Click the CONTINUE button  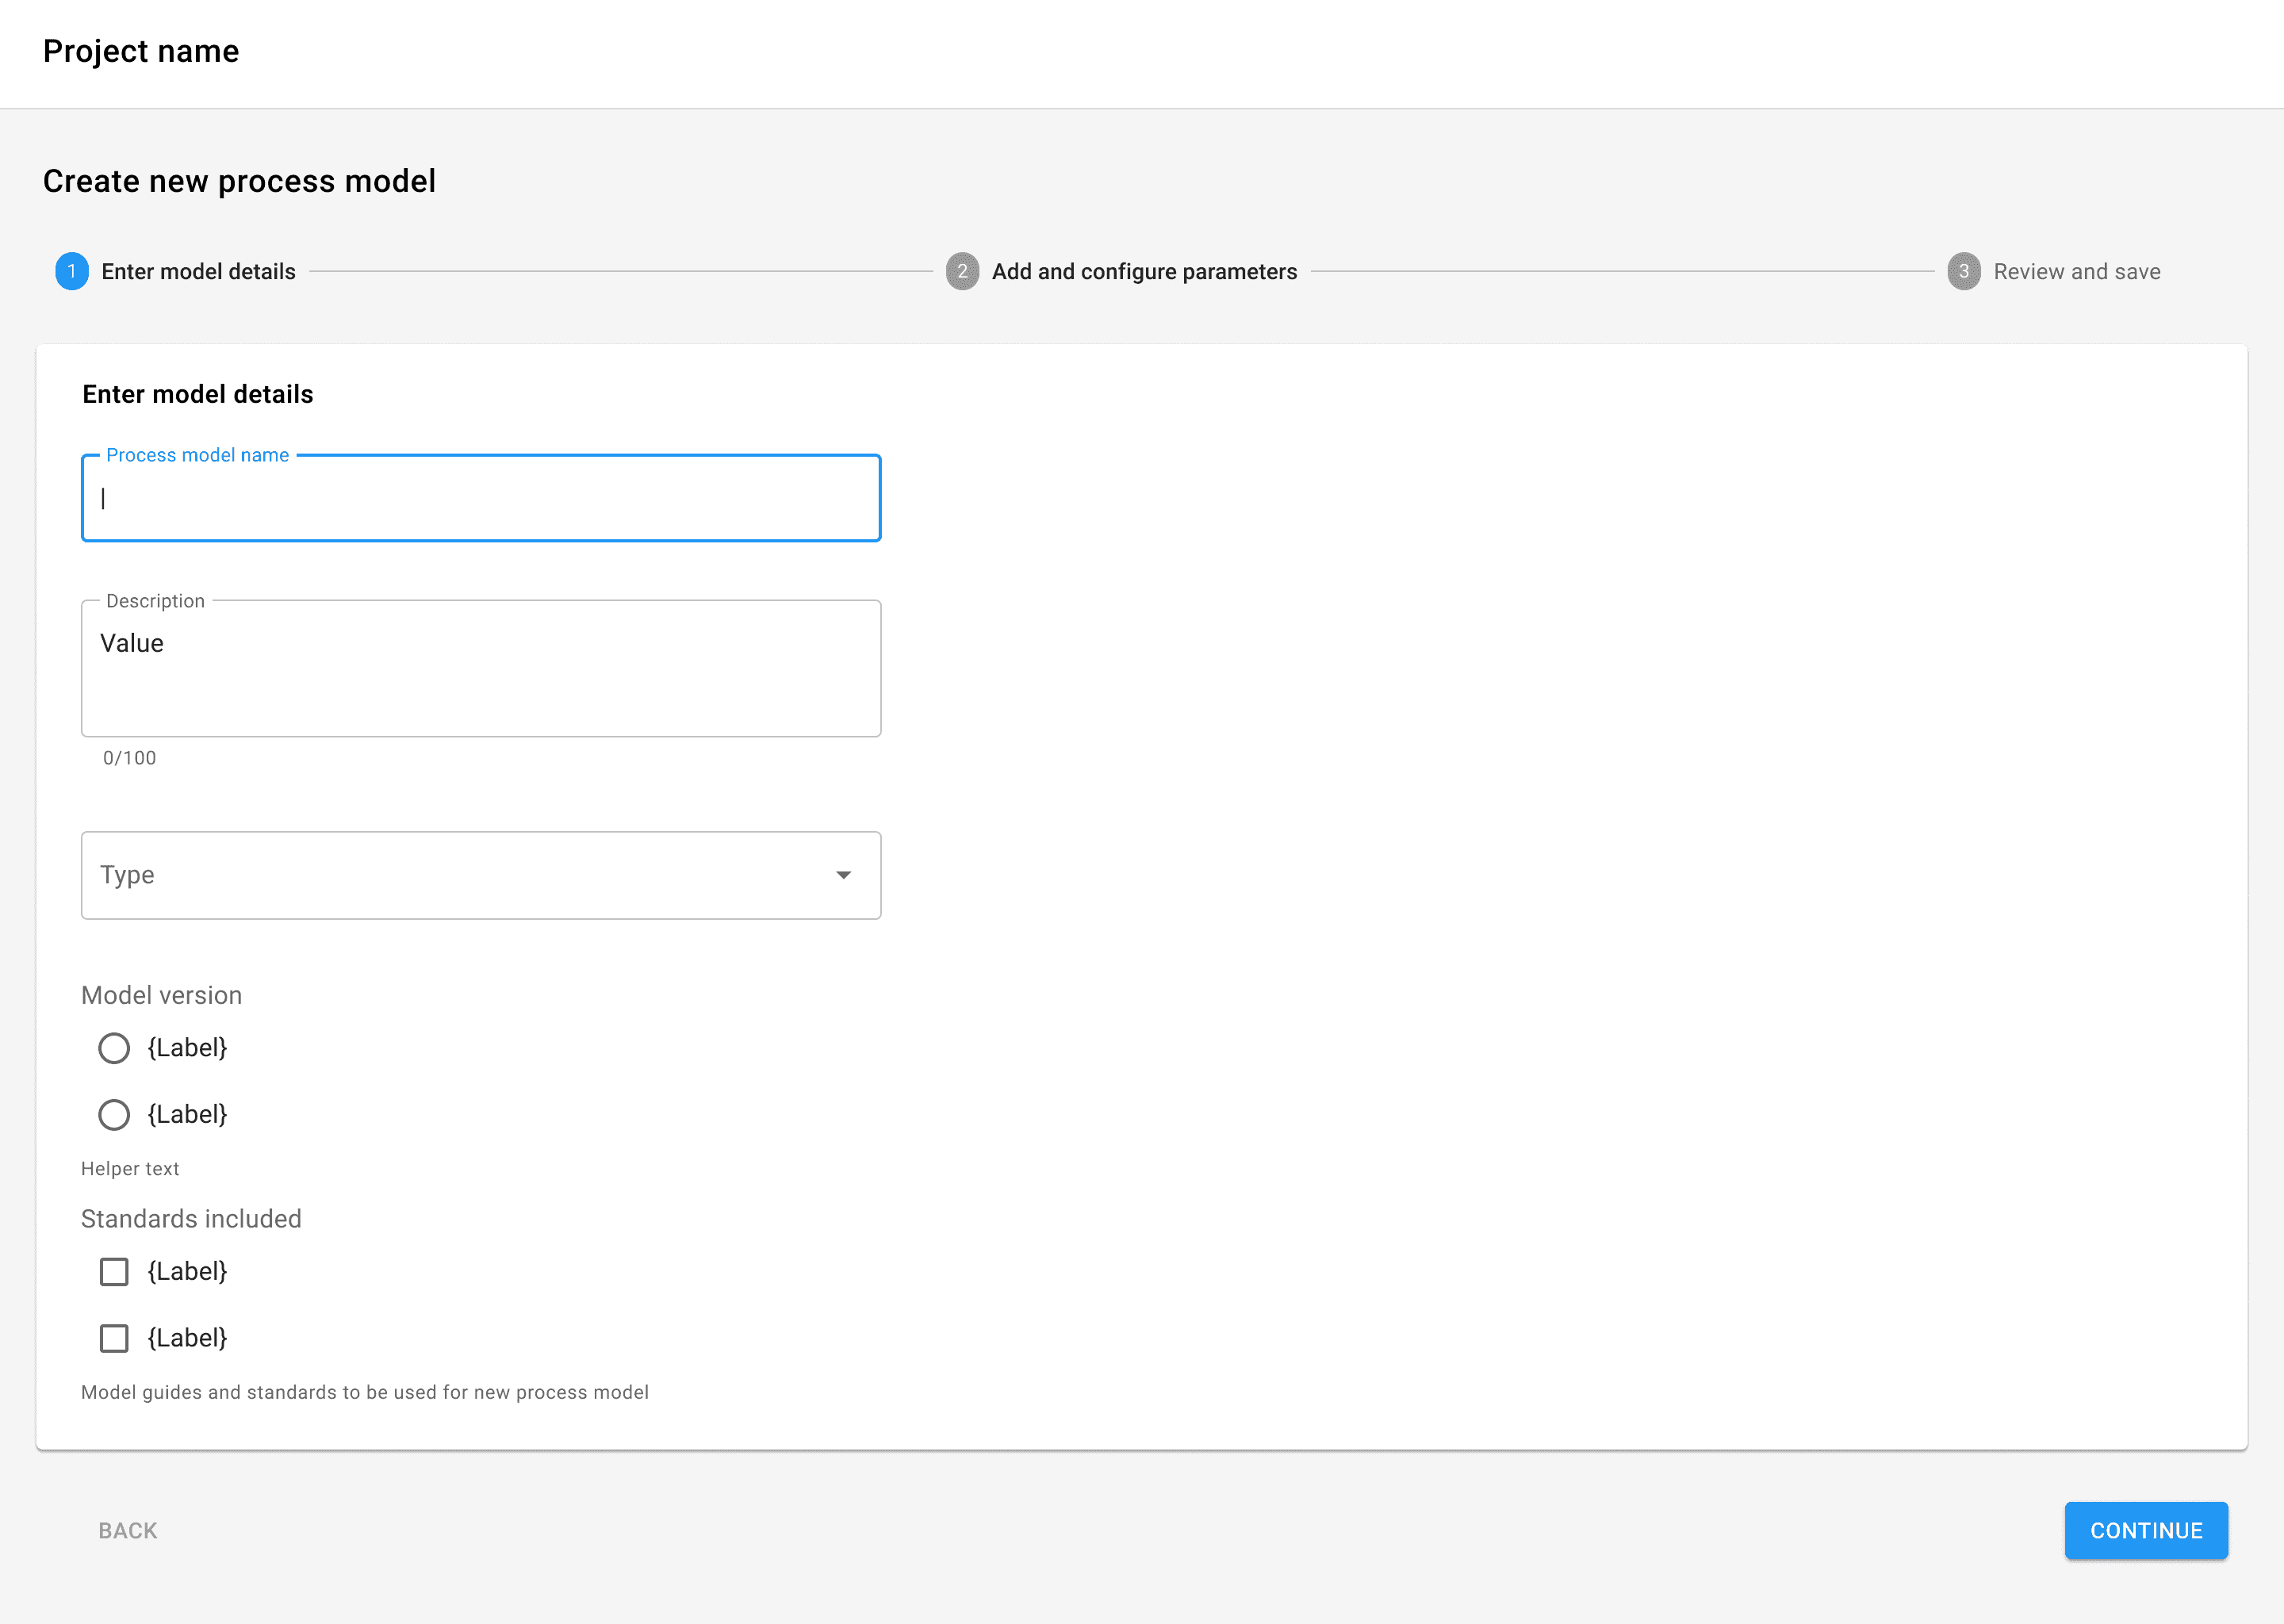[2146, 1530]
